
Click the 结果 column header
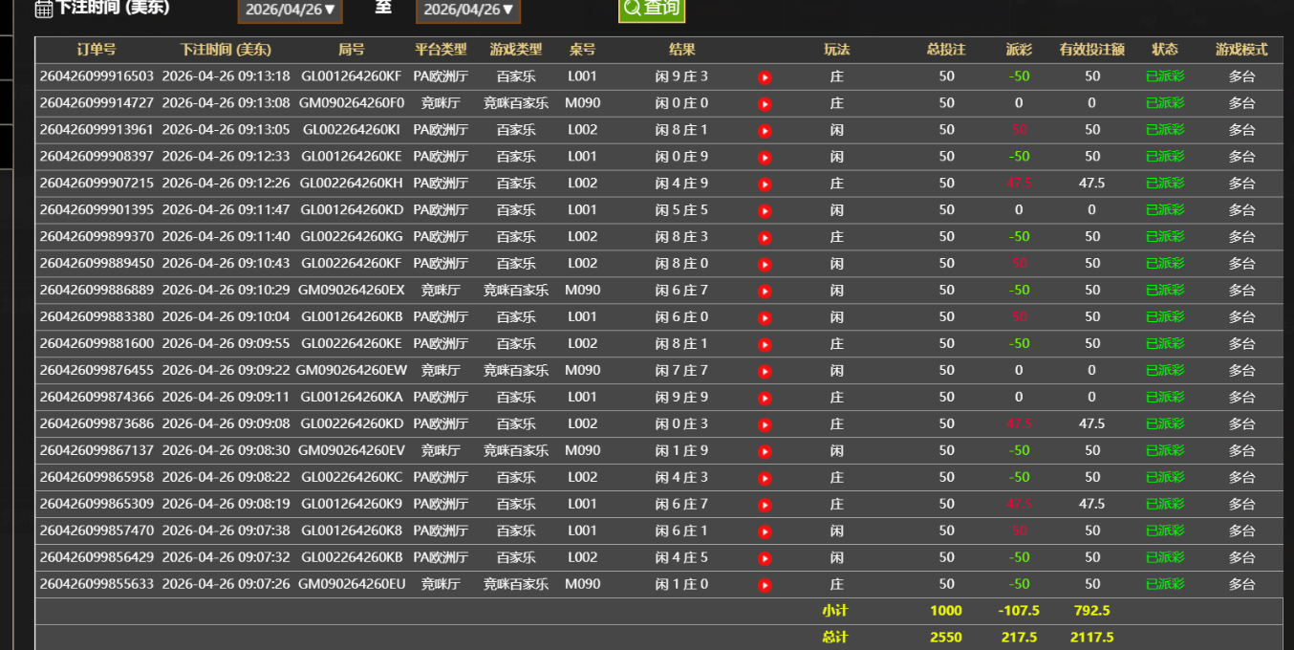682,50
